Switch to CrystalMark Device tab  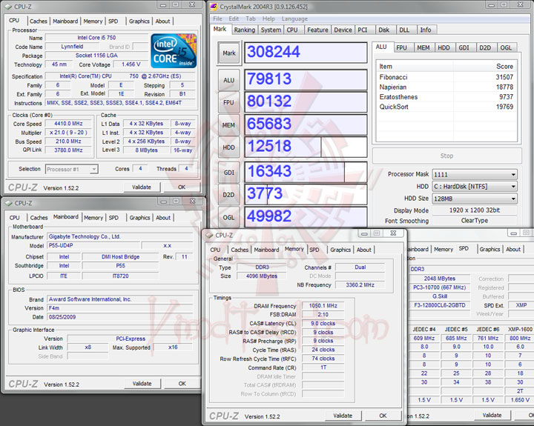pyautogui.click(x=343, y=30)
